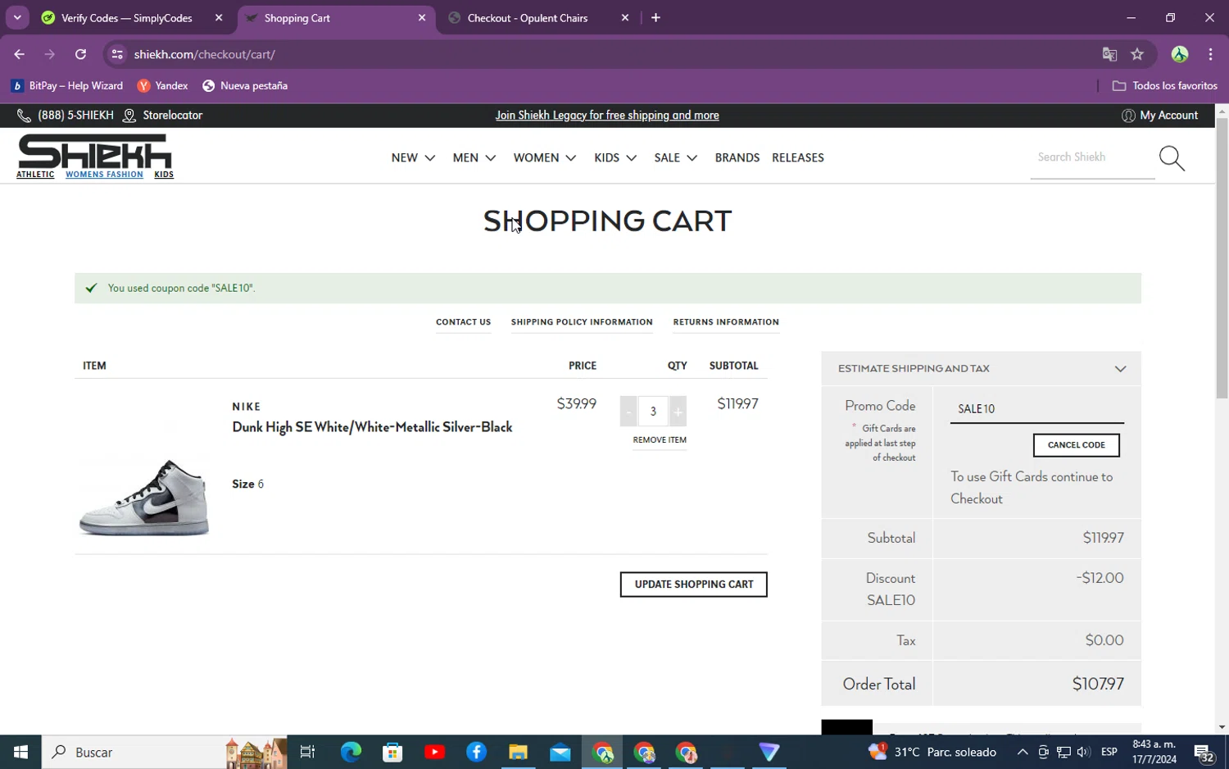Open Chrome profile avatar
The width and height of the screenshot is (1229, 769).
tap(1180, 54)
